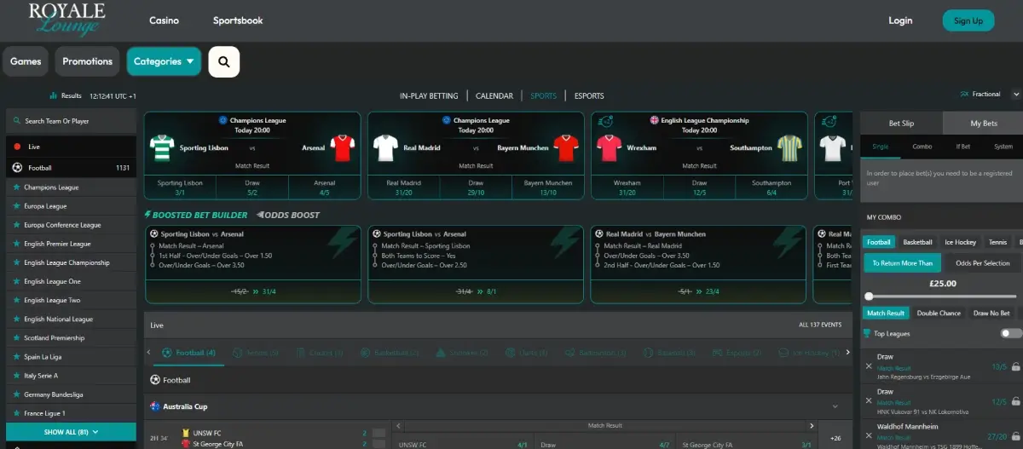Image resolution: width=1023 pixels, height=449 pixels.
Task: Select the If Bet tab
Action: (x=962, y=147)
